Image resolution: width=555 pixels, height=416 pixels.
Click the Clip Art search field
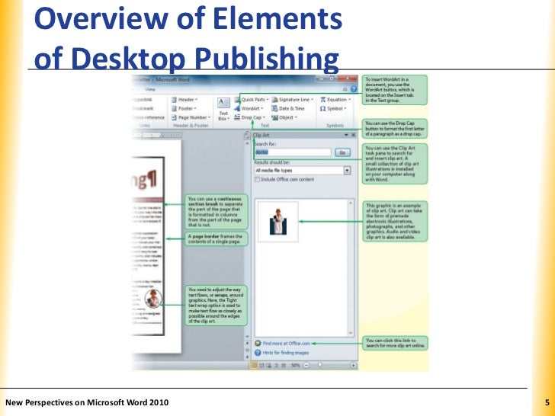pos(293,152)
